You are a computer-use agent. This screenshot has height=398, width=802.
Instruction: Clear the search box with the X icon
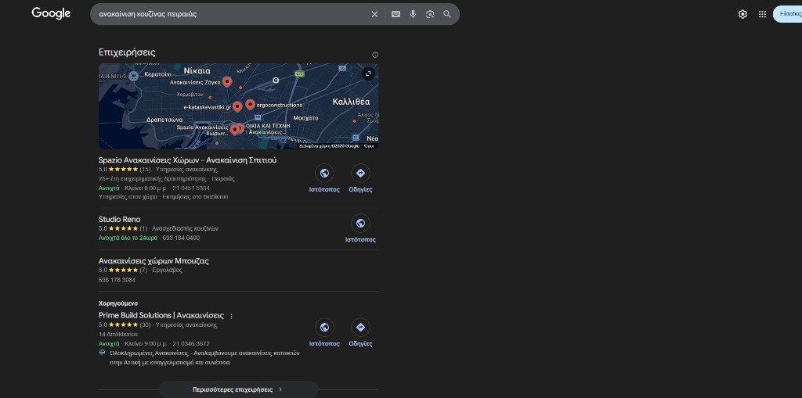[374, 14]
